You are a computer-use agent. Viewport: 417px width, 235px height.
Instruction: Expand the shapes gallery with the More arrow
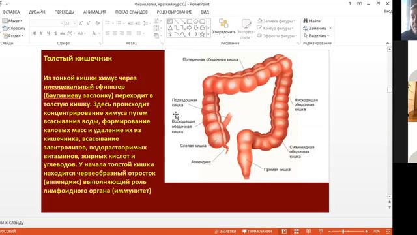(x=208, y=34)
